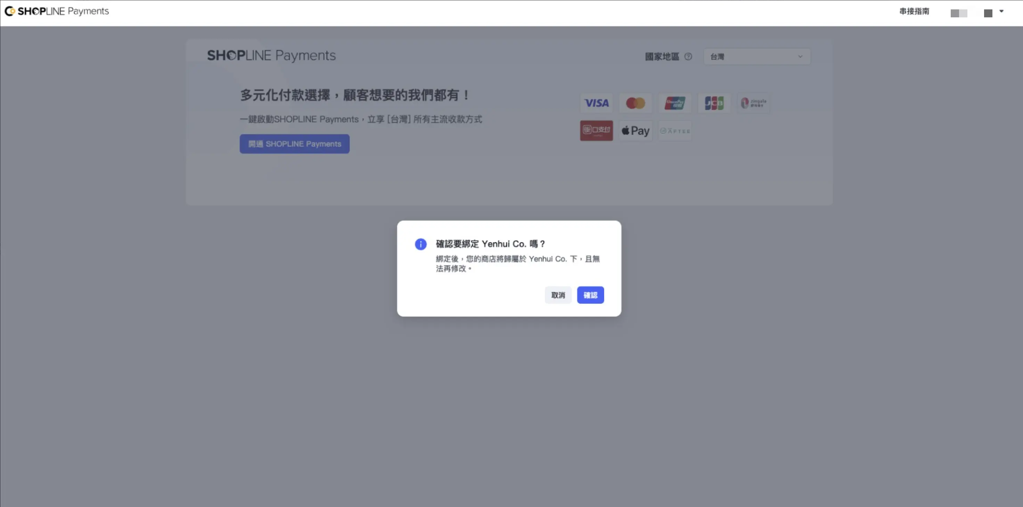Click the SHOPLINE Payments logo in header
Viewport: 1023px width, 507px height.
[56, 11]
